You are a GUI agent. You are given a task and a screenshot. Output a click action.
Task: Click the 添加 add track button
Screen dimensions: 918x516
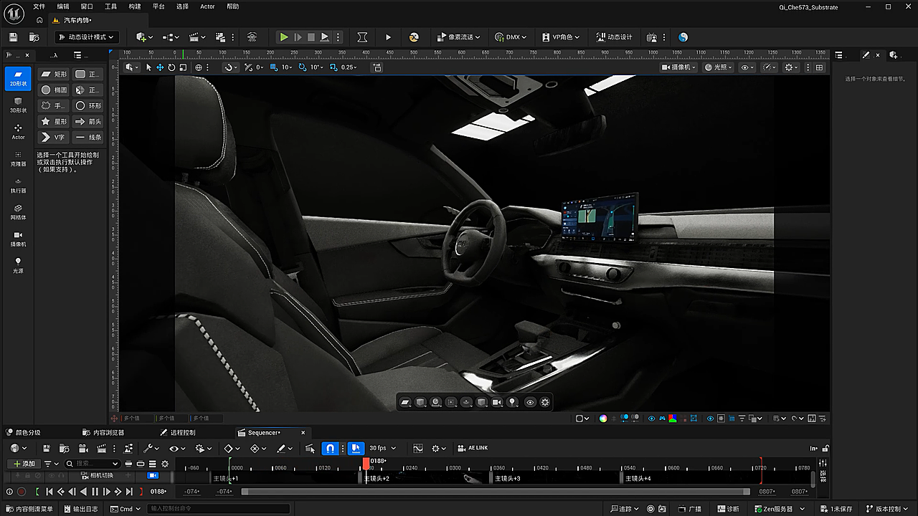pyautogui.click(x=24, y=464)
